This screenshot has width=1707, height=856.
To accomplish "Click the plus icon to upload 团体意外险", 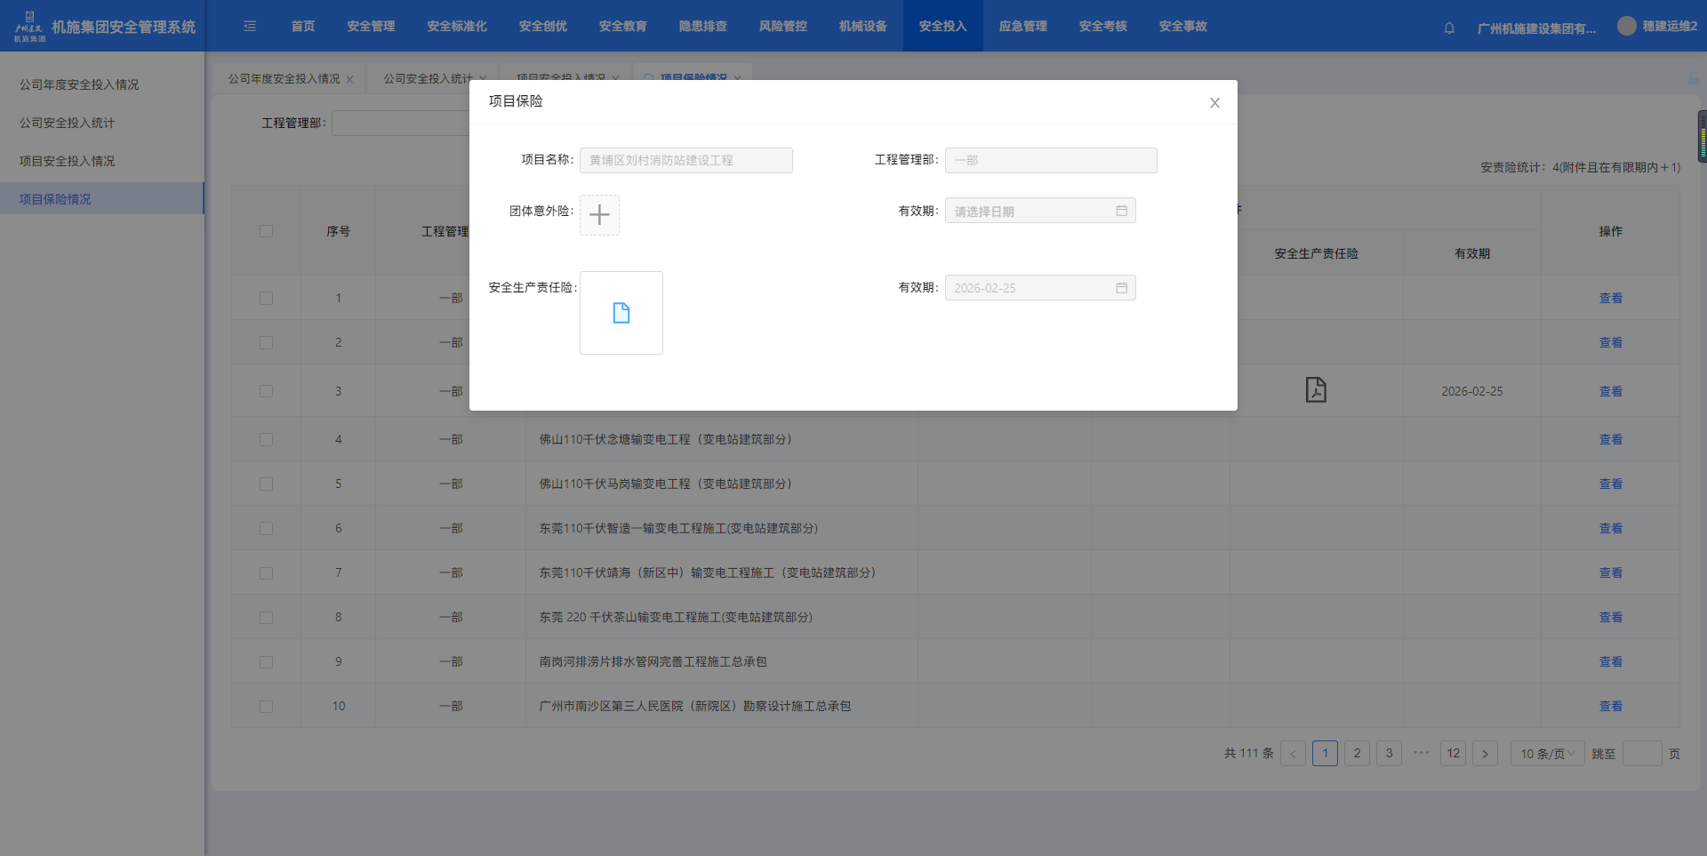I will (599, 215).
